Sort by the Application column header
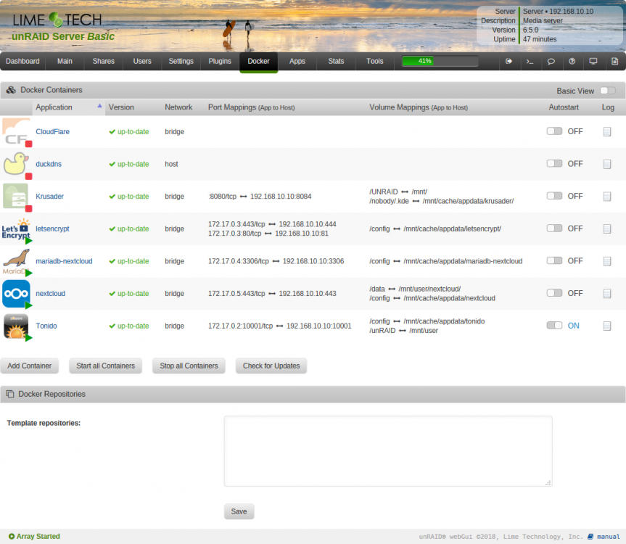The image size is (626, 544). pos(68,107)
